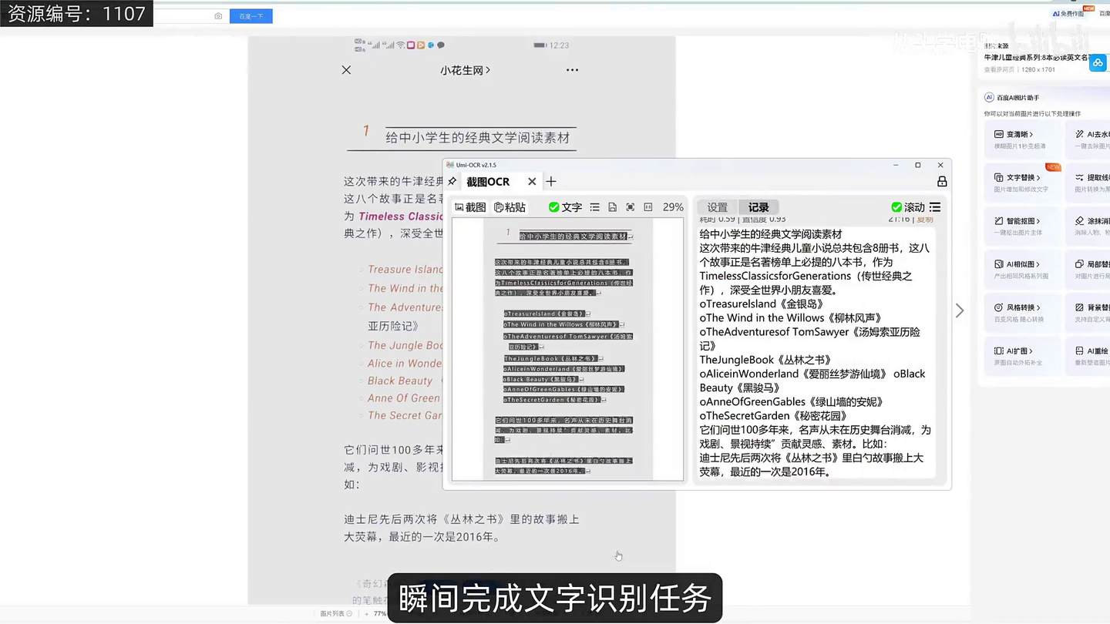Click the AI扩图 expand icon

click(x=998, y=351)
